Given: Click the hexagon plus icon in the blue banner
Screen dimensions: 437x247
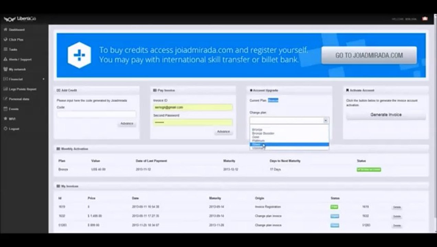Looking at the screenshot, I should click(x=79, y=55).
